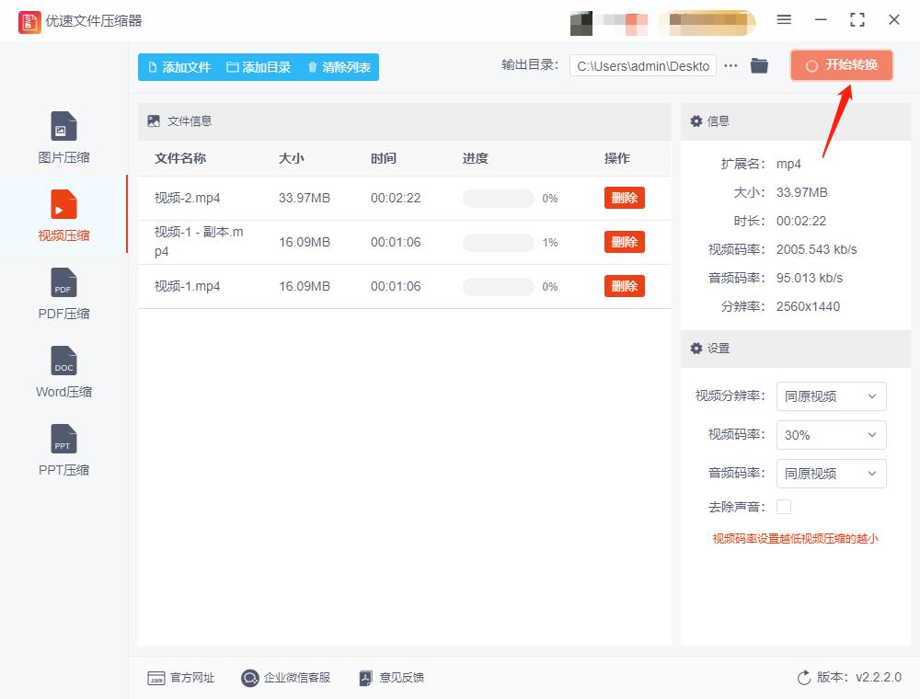The image size is (920, 699).
Task: Open the 视频分辨率 dropdown
Action: coord(831,396)
